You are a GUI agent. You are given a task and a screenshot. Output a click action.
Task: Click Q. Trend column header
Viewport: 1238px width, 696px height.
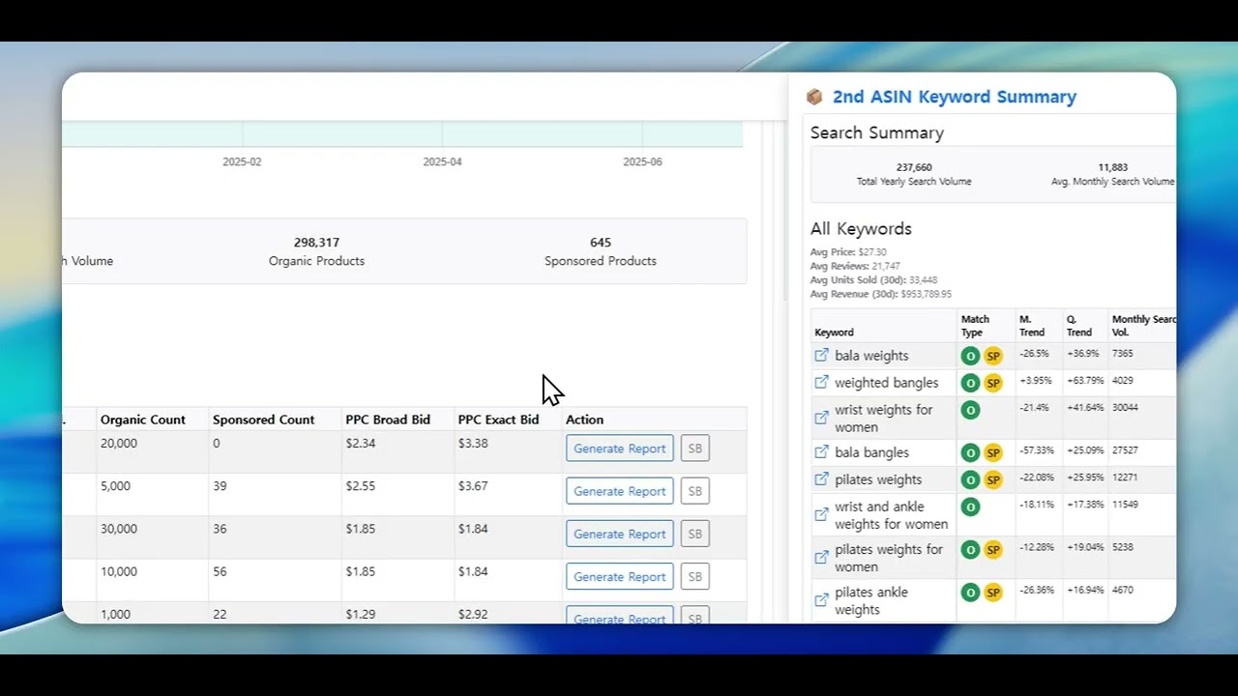pyautogui.click(x=1078, y=326)
